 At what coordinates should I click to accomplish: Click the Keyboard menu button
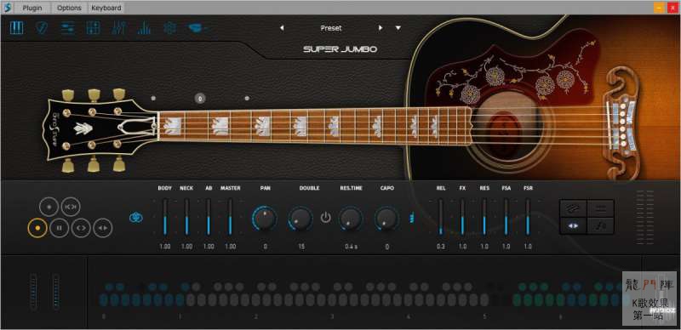click(106, 8)
